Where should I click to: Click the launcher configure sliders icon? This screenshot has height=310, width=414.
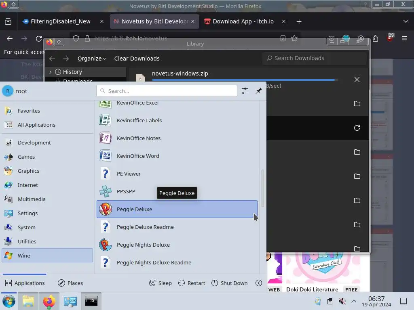pyautogui.click(x=245, y=91)
